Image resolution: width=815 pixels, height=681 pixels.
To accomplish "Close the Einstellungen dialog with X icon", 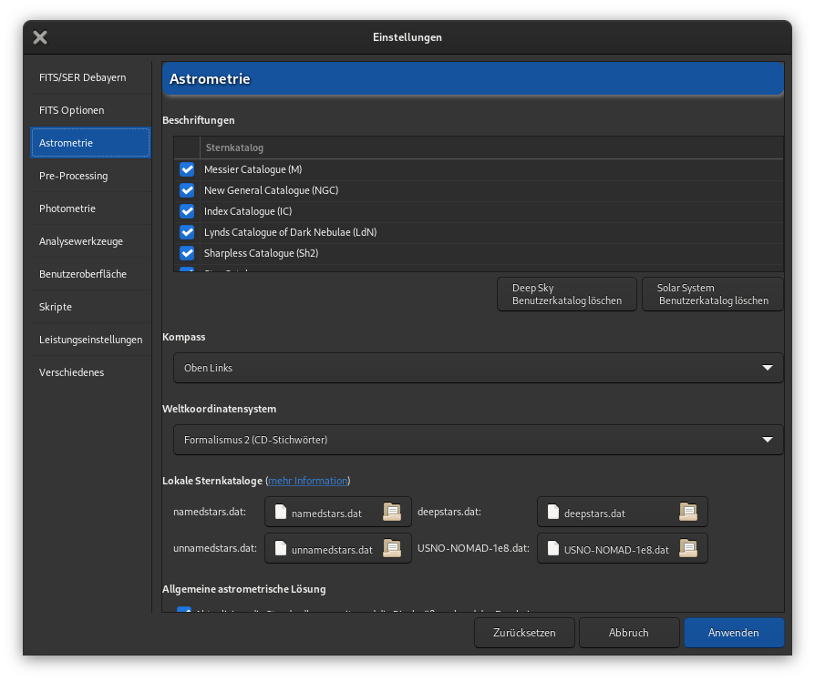I will 40,37.
